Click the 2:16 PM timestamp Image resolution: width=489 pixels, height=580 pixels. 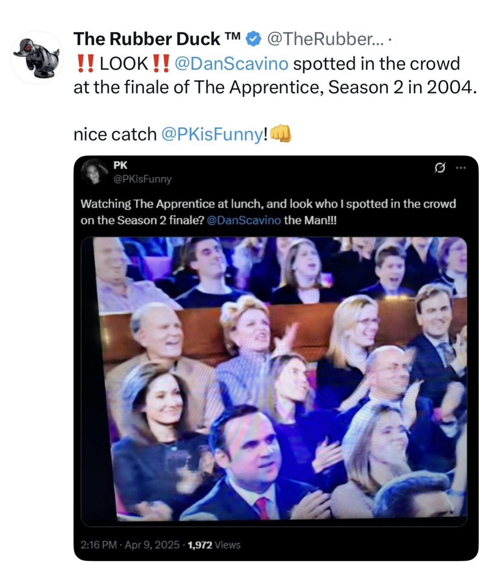pyautogui.click(x=99, y=545)
